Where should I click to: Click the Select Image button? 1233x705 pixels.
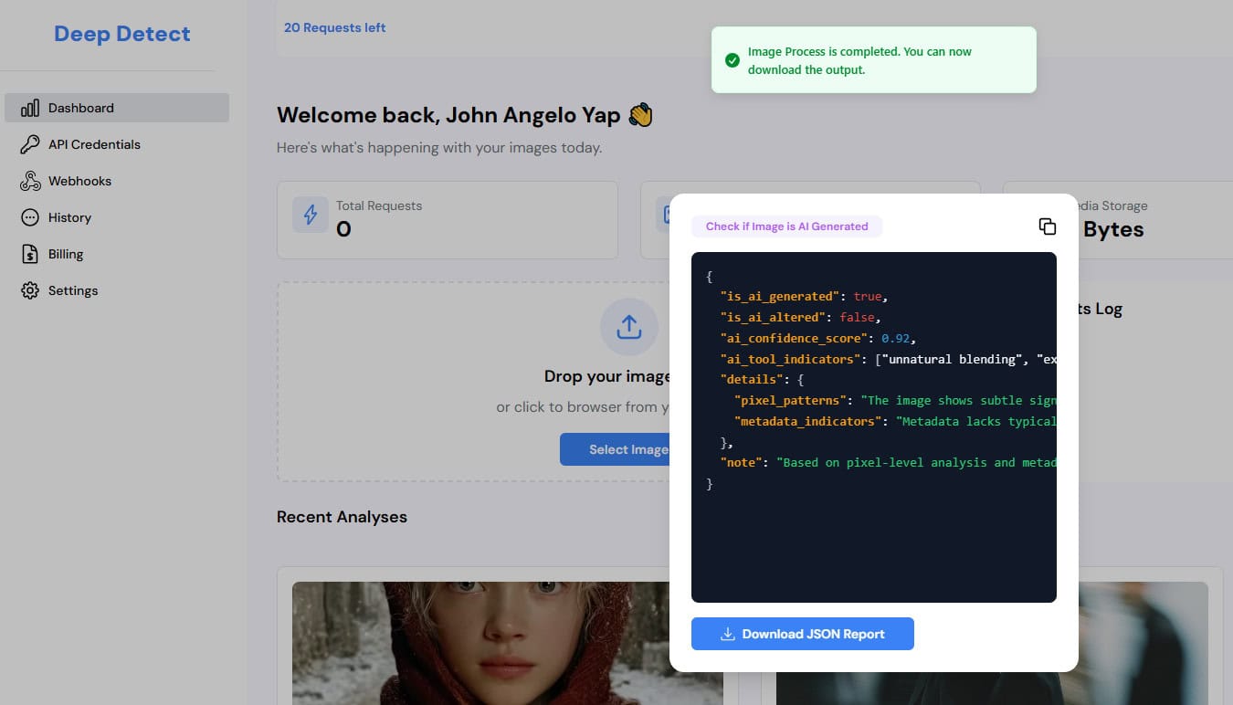point(616,449)
